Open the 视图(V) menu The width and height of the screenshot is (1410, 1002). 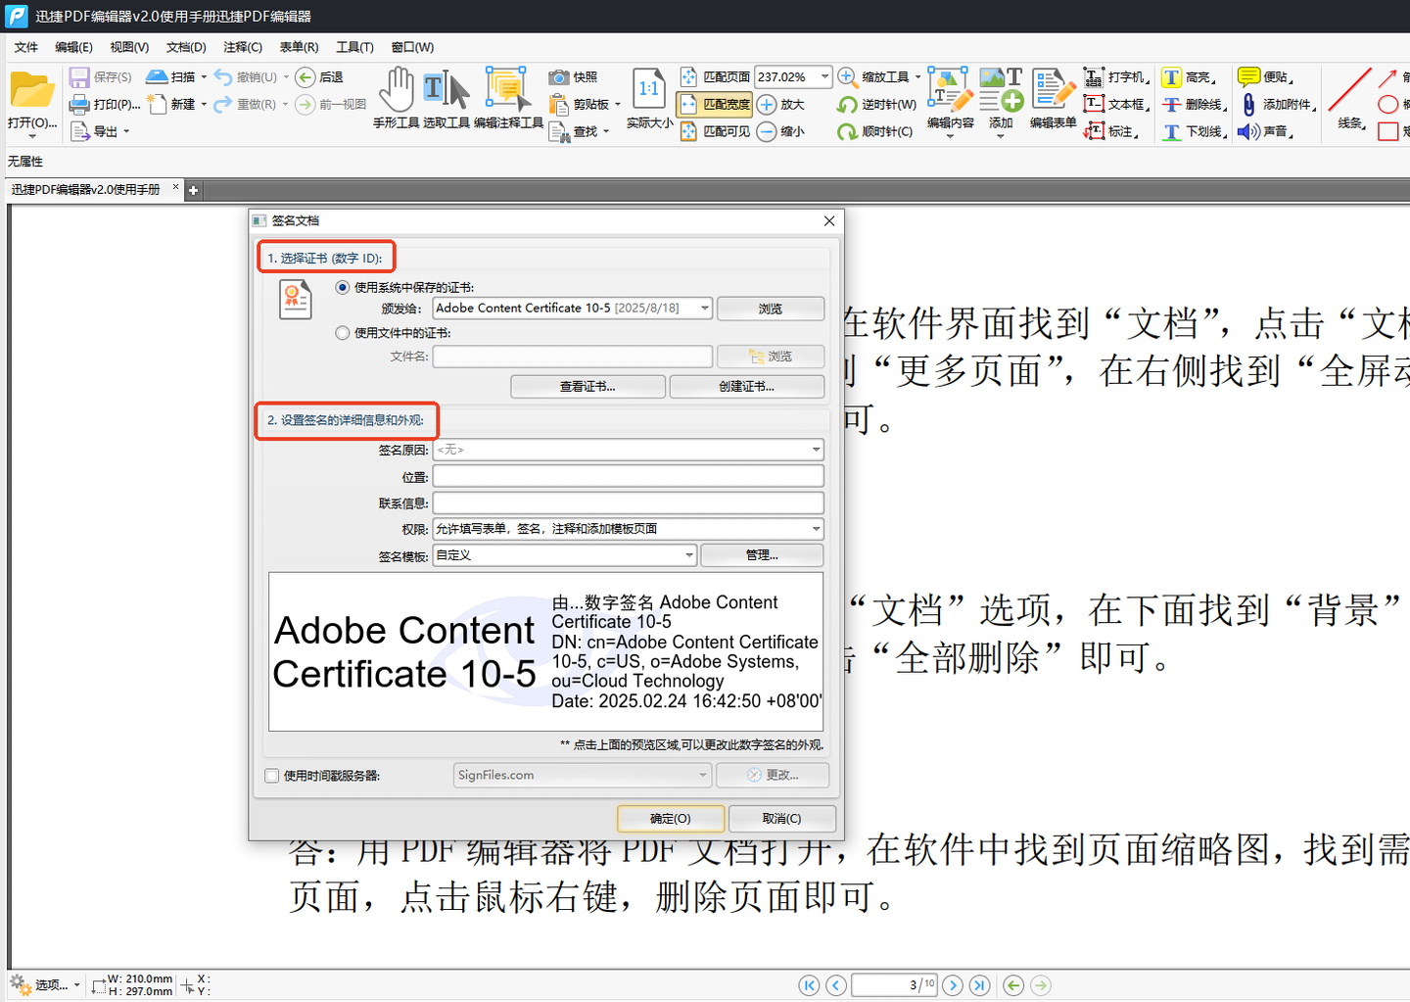(x=129, y=47)
